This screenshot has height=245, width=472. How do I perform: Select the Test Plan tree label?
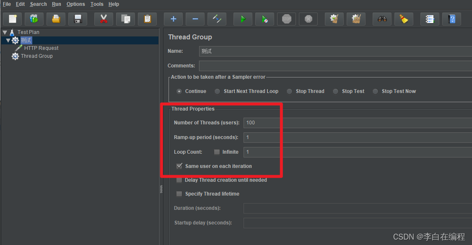[29, 32]
